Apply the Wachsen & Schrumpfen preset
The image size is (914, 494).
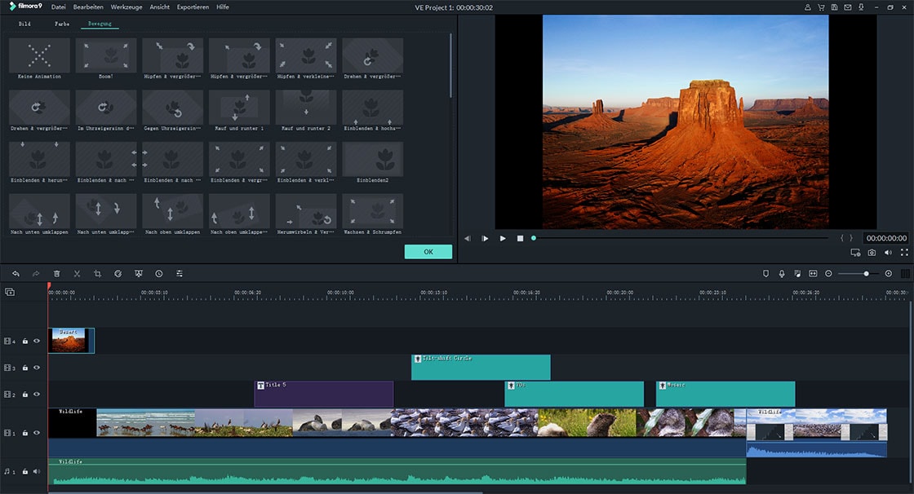click(372, 214)
